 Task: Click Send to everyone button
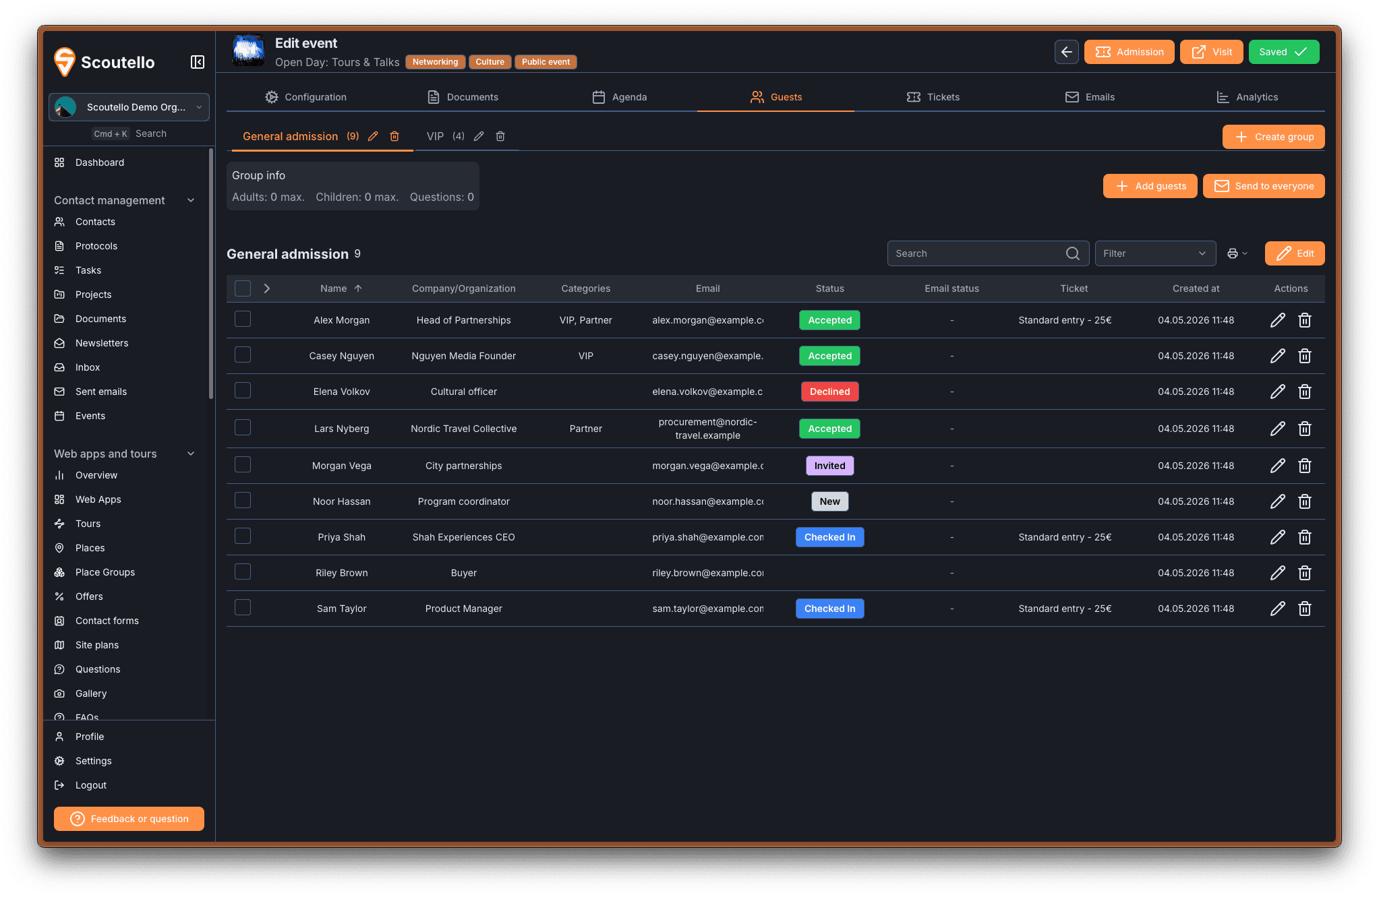tap(1263, 186)
